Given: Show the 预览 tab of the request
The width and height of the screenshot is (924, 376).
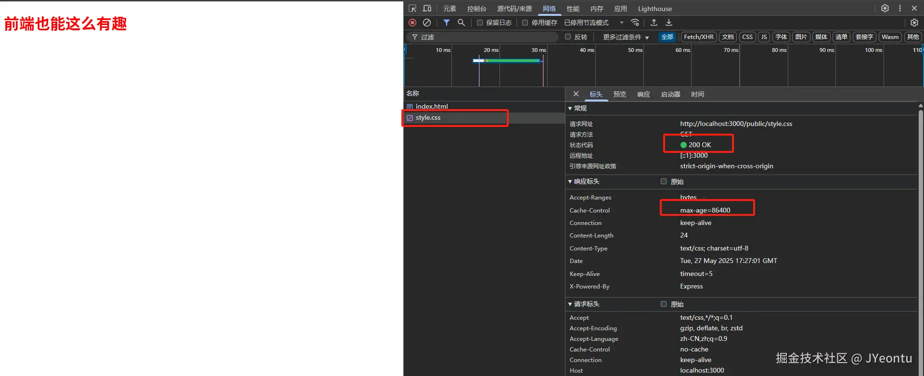Looking at the screenshot, I should point(619,94).
